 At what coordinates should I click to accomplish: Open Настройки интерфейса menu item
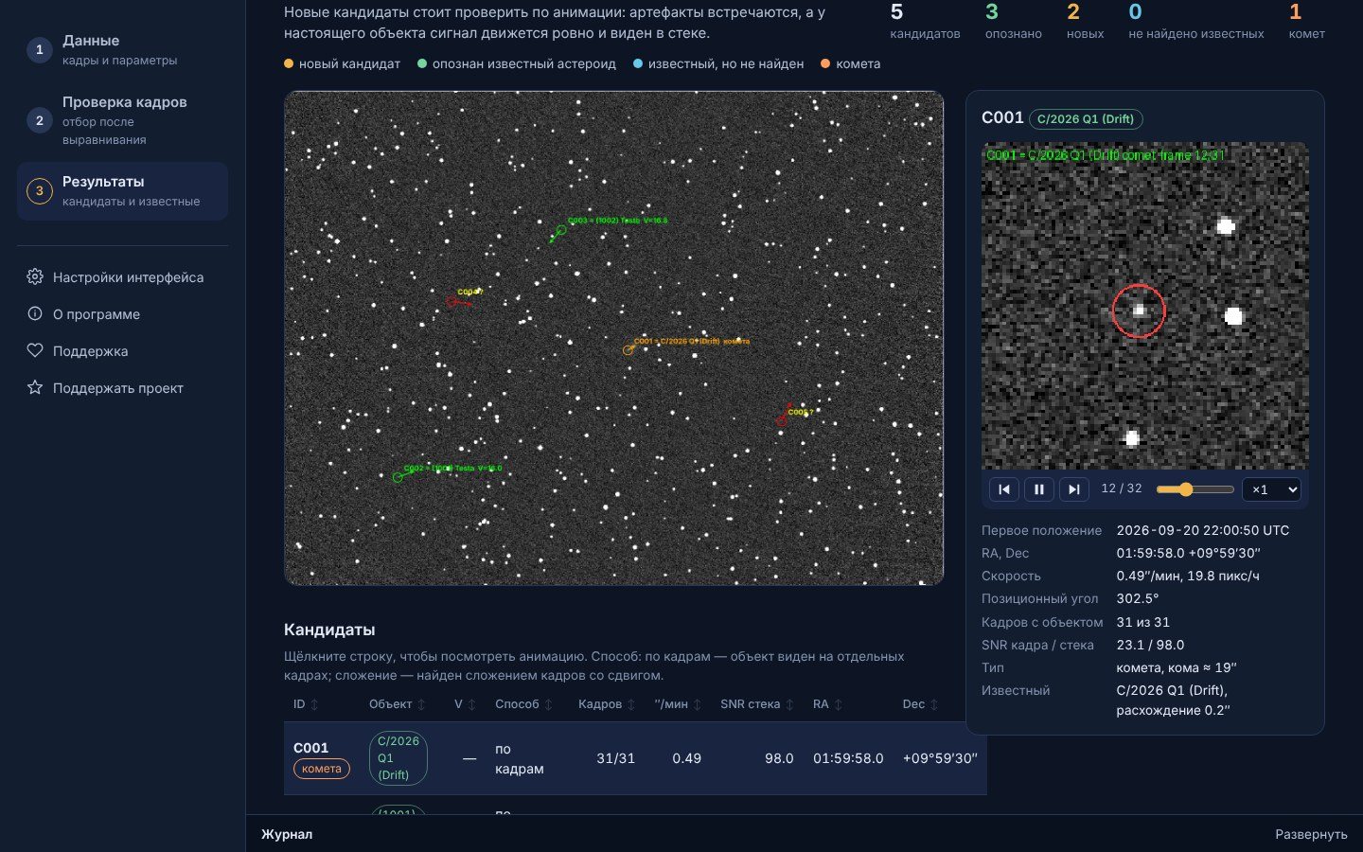[122, 276]
